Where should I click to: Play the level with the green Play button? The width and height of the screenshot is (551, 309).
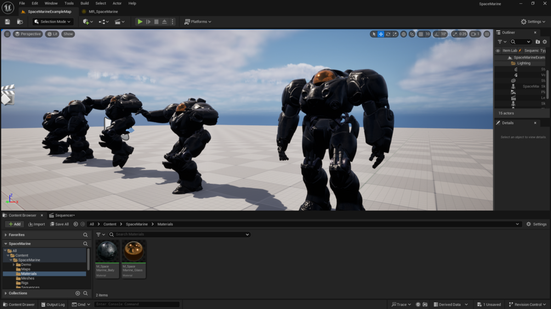coord(140,22)
